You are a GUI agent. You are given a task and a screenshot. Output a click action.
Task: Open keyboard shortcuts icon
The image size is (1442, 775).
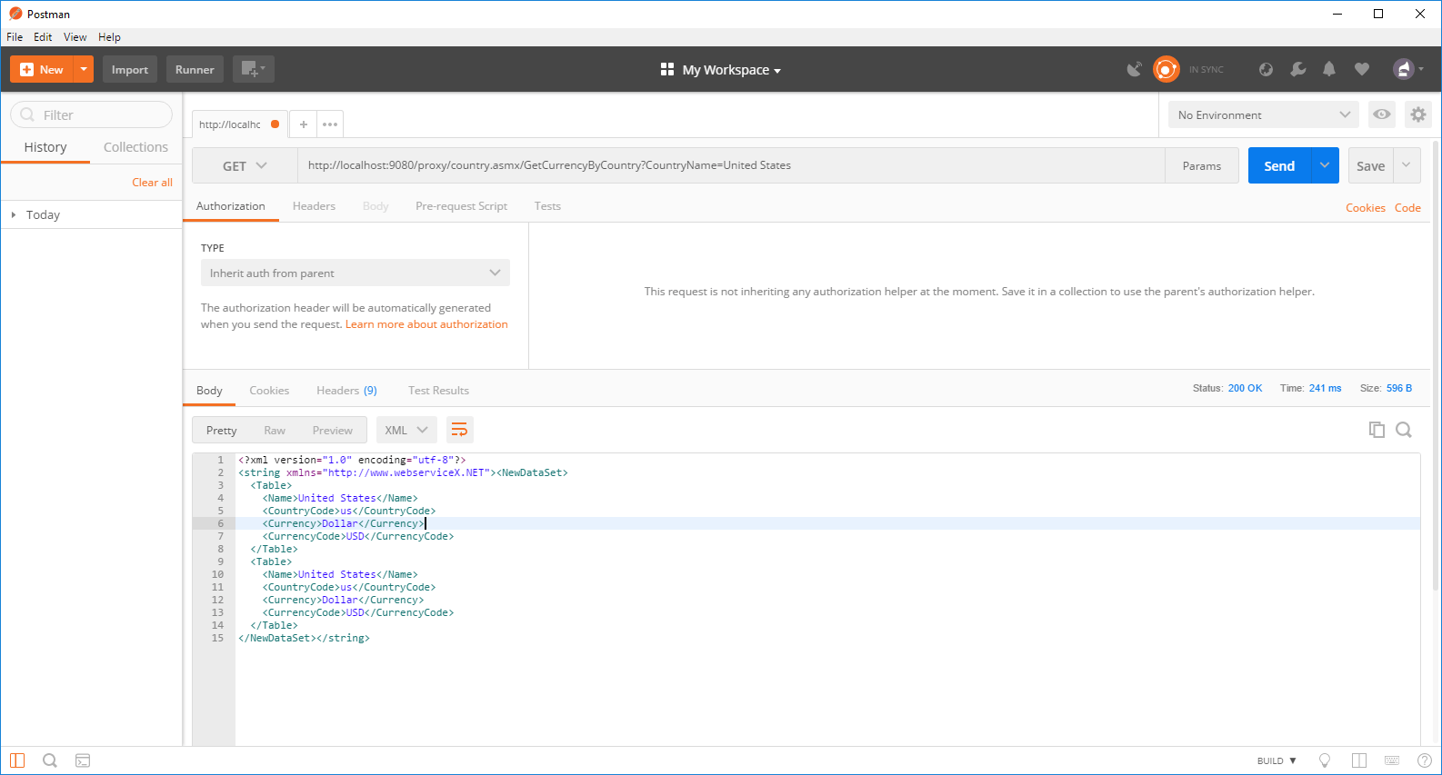pyautogui.click(x=1392, y=760)
